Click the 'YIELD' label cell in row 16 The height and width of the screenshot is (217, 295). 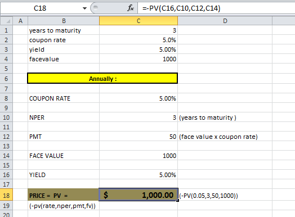(64, 175)
